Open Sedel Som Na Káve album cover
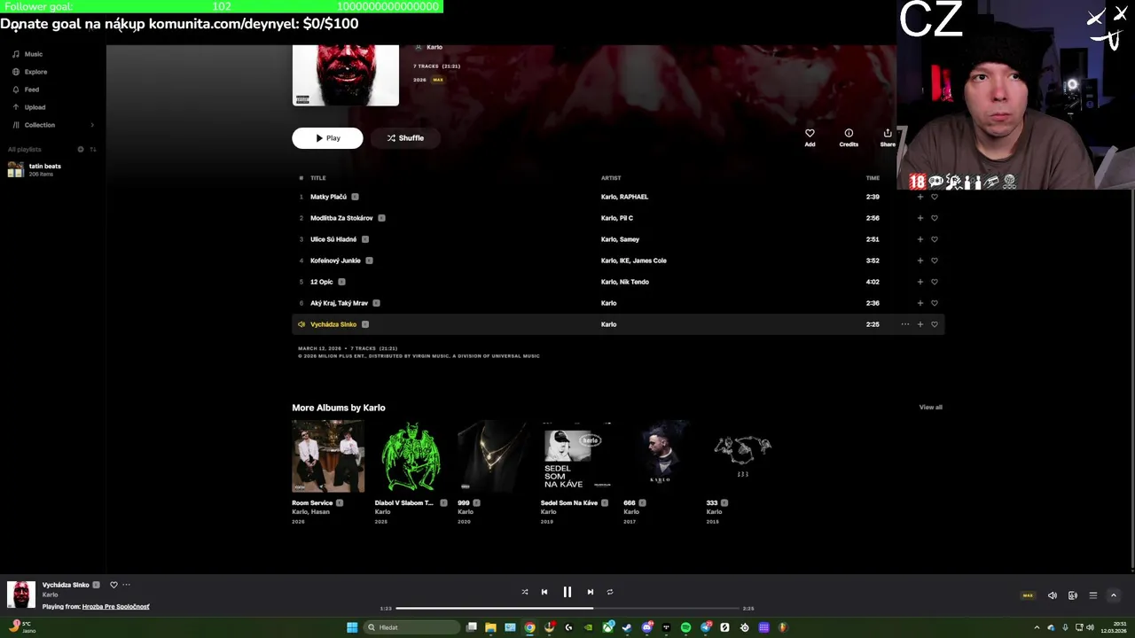The width and height of the screenshot is (1135, 638). (x=576, y=455)
